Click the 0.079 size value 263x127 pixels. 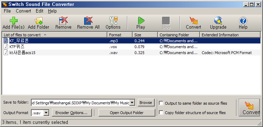tap(139, 47)
